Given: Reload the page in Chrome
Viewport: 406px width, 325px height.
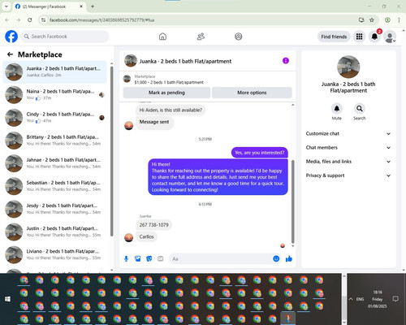Looking at the screenshot, I should point(30,19).
